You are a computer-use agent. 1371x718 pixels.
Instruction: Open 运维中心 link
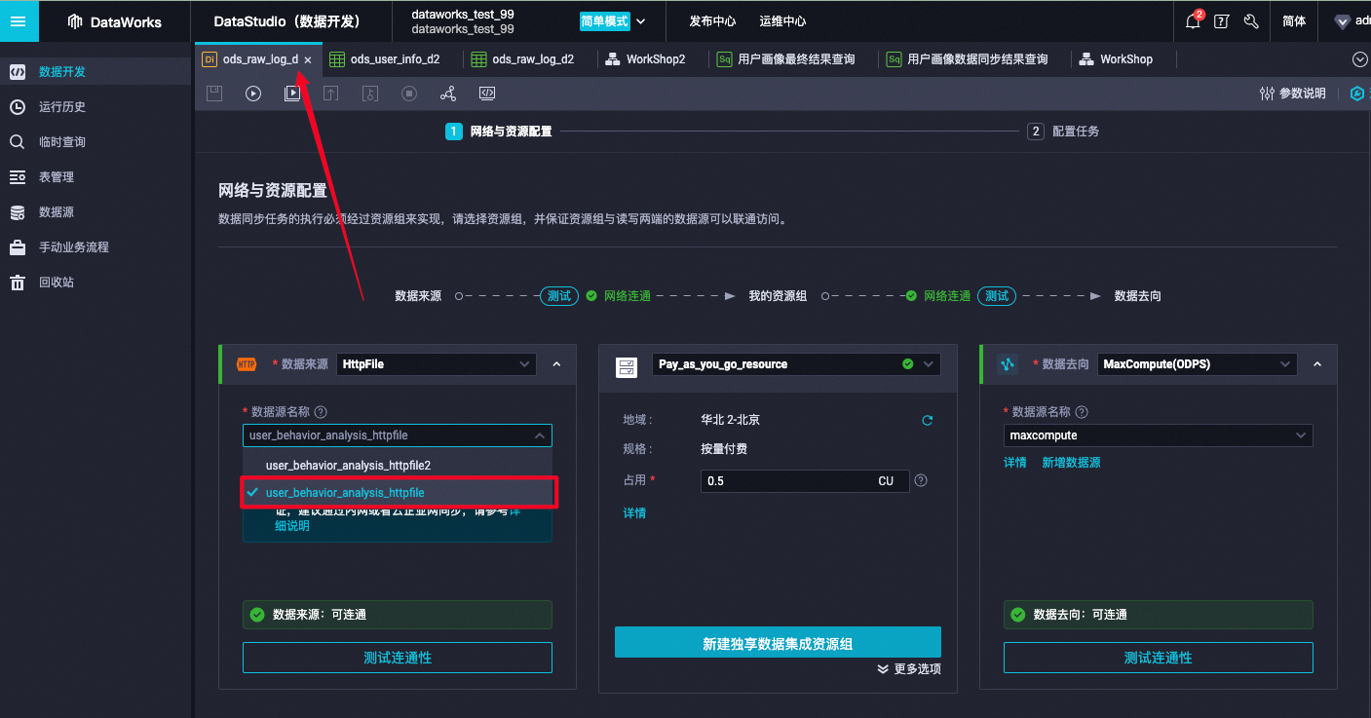click(782, 21)
